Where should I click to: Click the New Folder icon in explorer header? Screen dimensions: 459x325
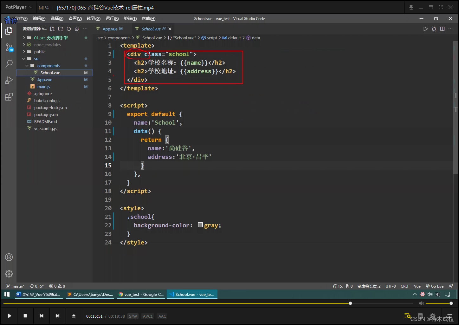[x=61, y=29]
